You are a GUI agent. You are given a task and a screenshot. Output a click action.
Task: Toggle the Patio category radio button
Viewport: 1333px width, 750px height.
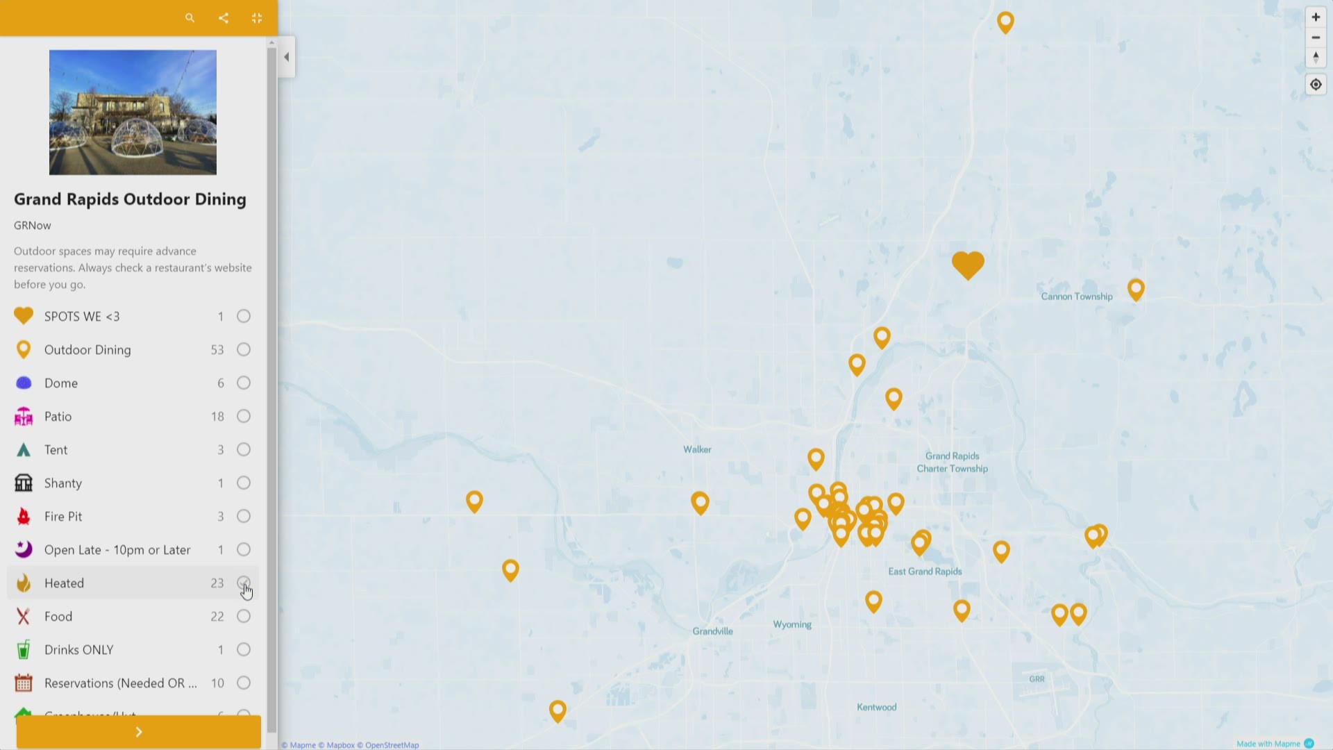pyautogui.click(x=244, y=416)
